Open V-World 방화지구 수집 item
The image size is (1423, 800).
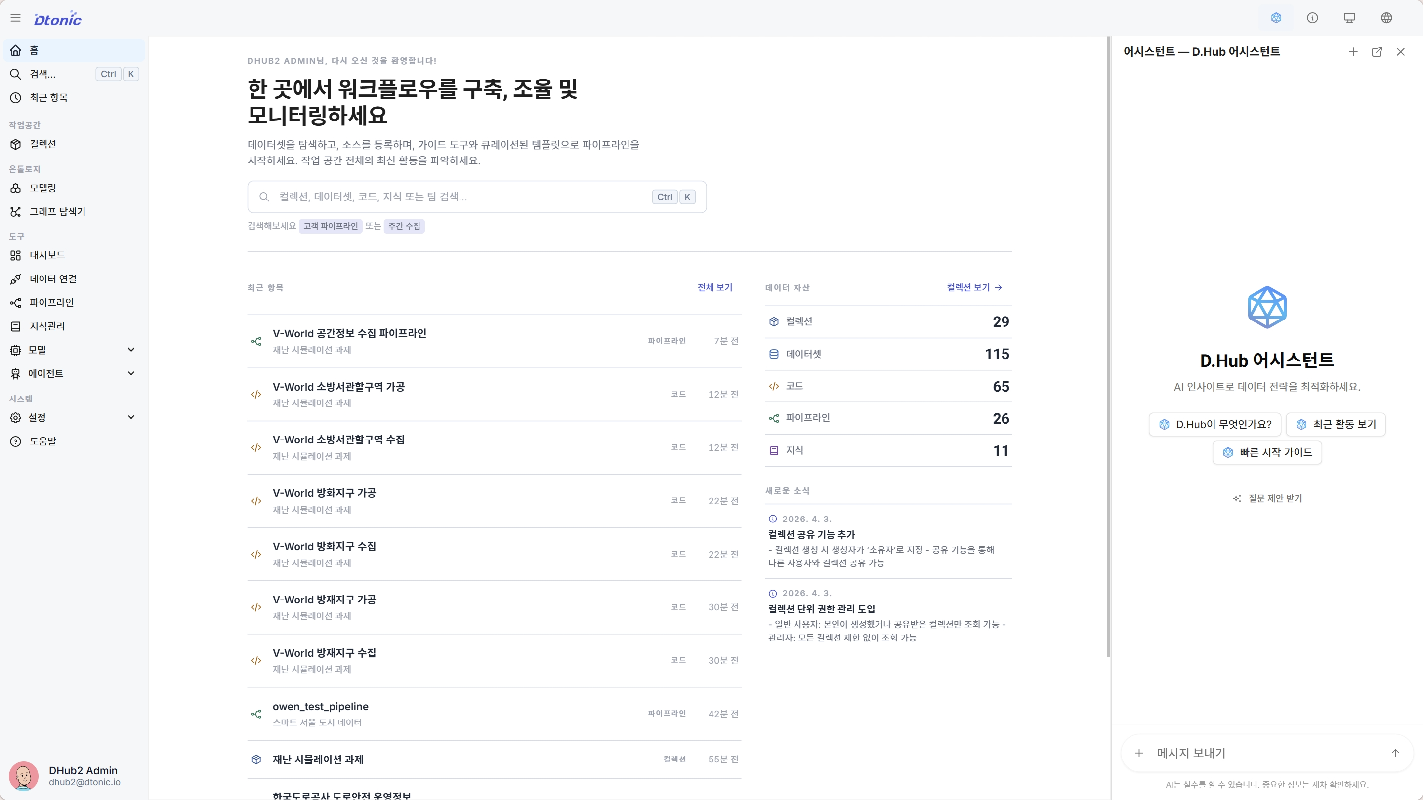tap(494, 554)
